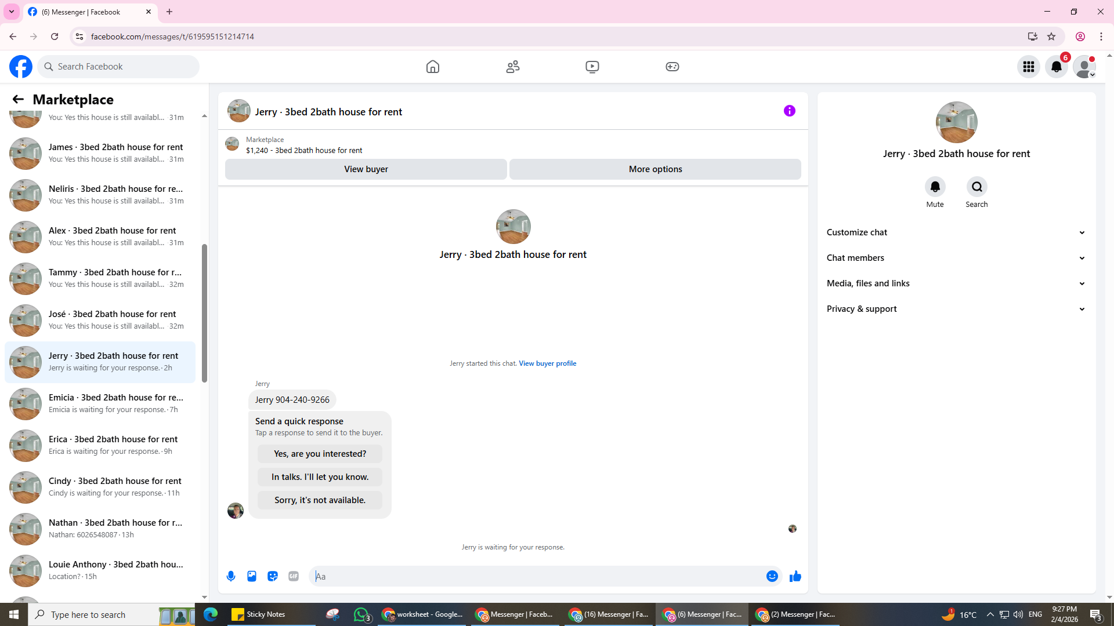Open the emoji picker in message box
Image resolution: width=1114 pixels, height=626 pixels.
tap(772, 576)
